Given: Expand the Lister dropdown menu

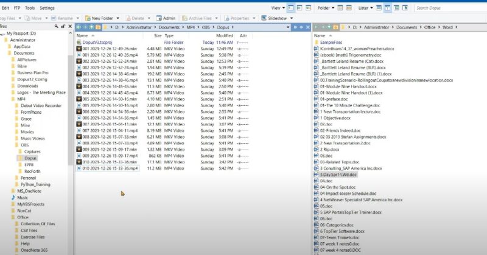Looking at the screenshot, I should coord(366,8).
